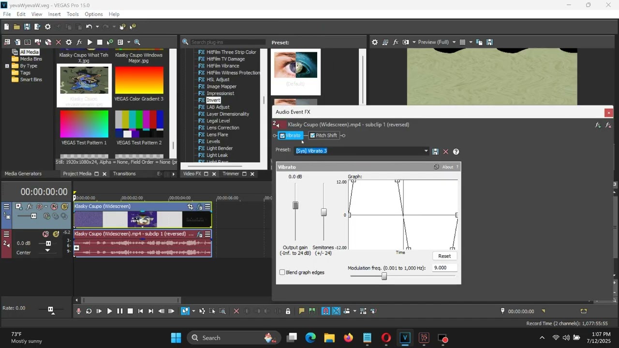Select VEGAS Color Gradient 3 thumbnail

pyautogui.click(x=139, y=80)
